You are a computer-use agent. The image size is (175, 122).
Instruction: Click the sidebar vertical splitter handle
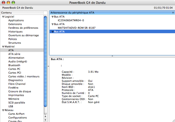tap(48, 66)
